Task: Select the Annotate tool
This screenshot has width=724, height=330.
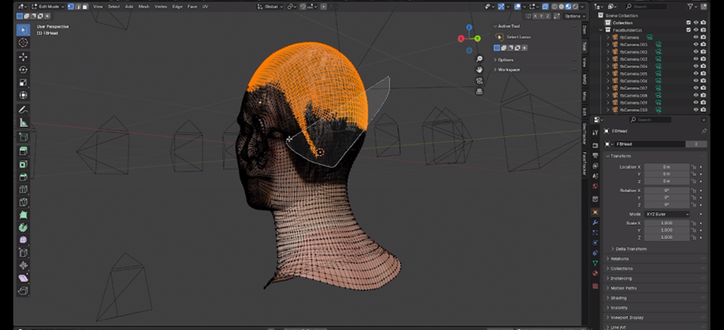Action: pos(23,109)
